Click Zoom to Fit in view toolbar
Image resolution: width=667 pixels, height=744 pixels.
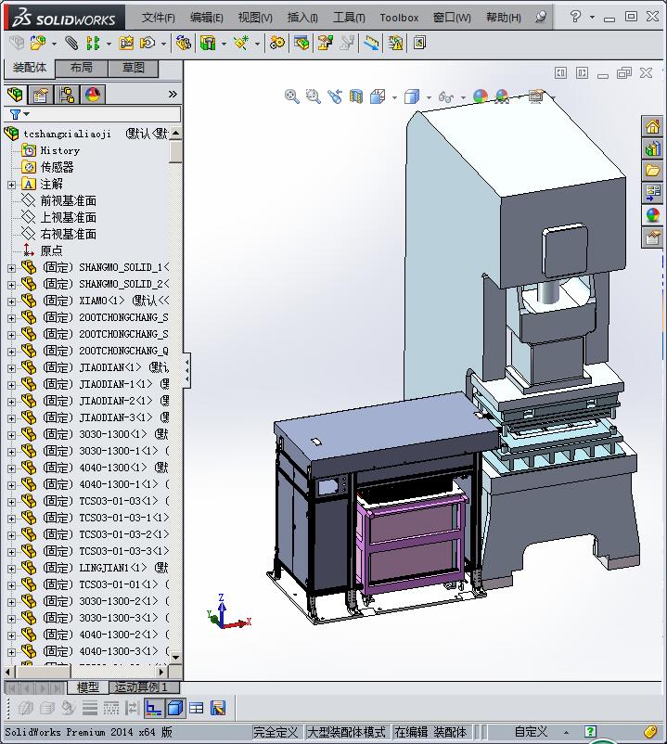coord(291,96)
